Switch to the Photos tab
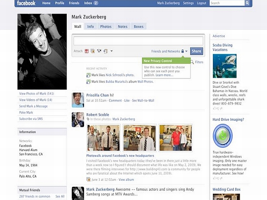 (106, 26)
